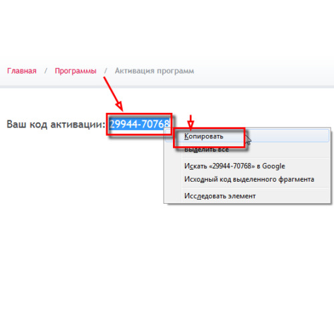Click slash separator between Главная and Программы
334x334 pixels.
[x=45, y=71]
